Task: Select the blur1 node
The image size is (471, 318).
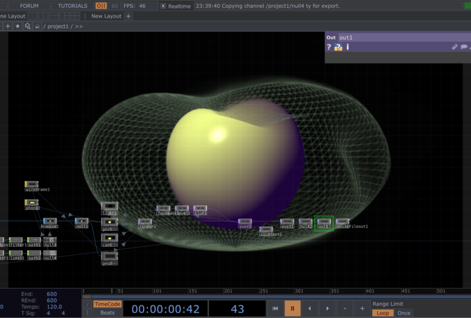Action: pos(200,208)
